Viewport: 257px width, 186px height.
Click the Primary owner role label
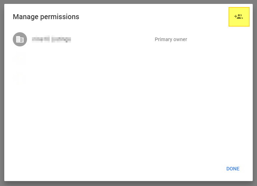click(x=171, y=39)
